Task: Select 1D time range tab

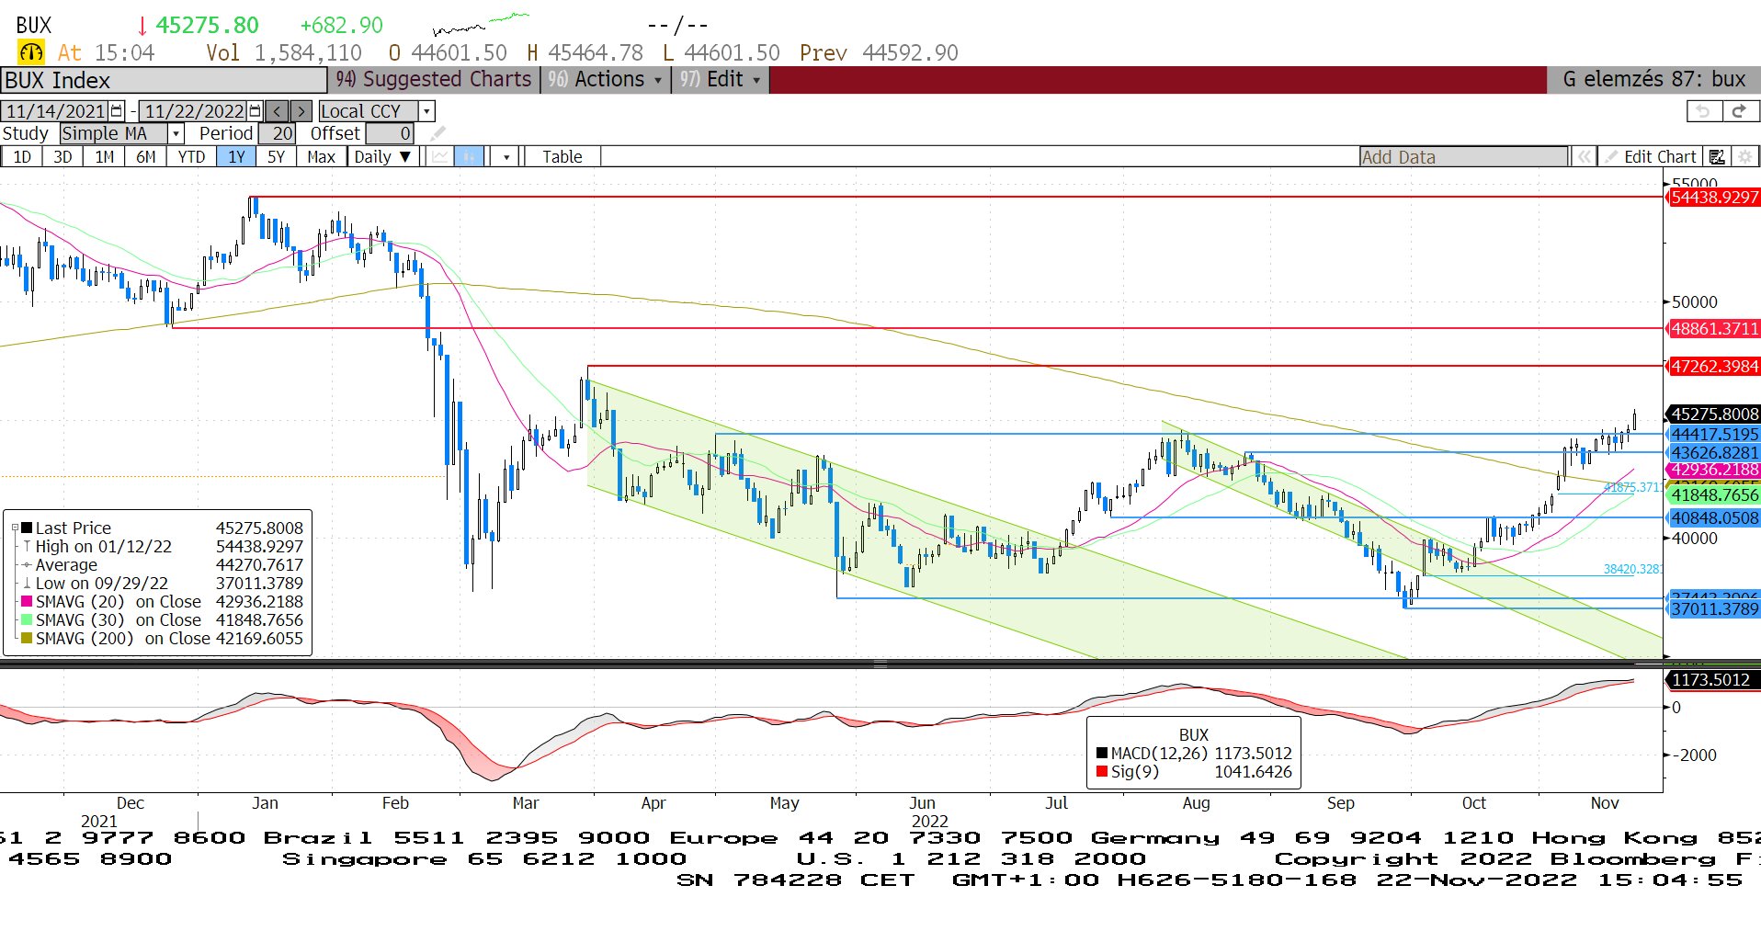Action: coord(22,157)
